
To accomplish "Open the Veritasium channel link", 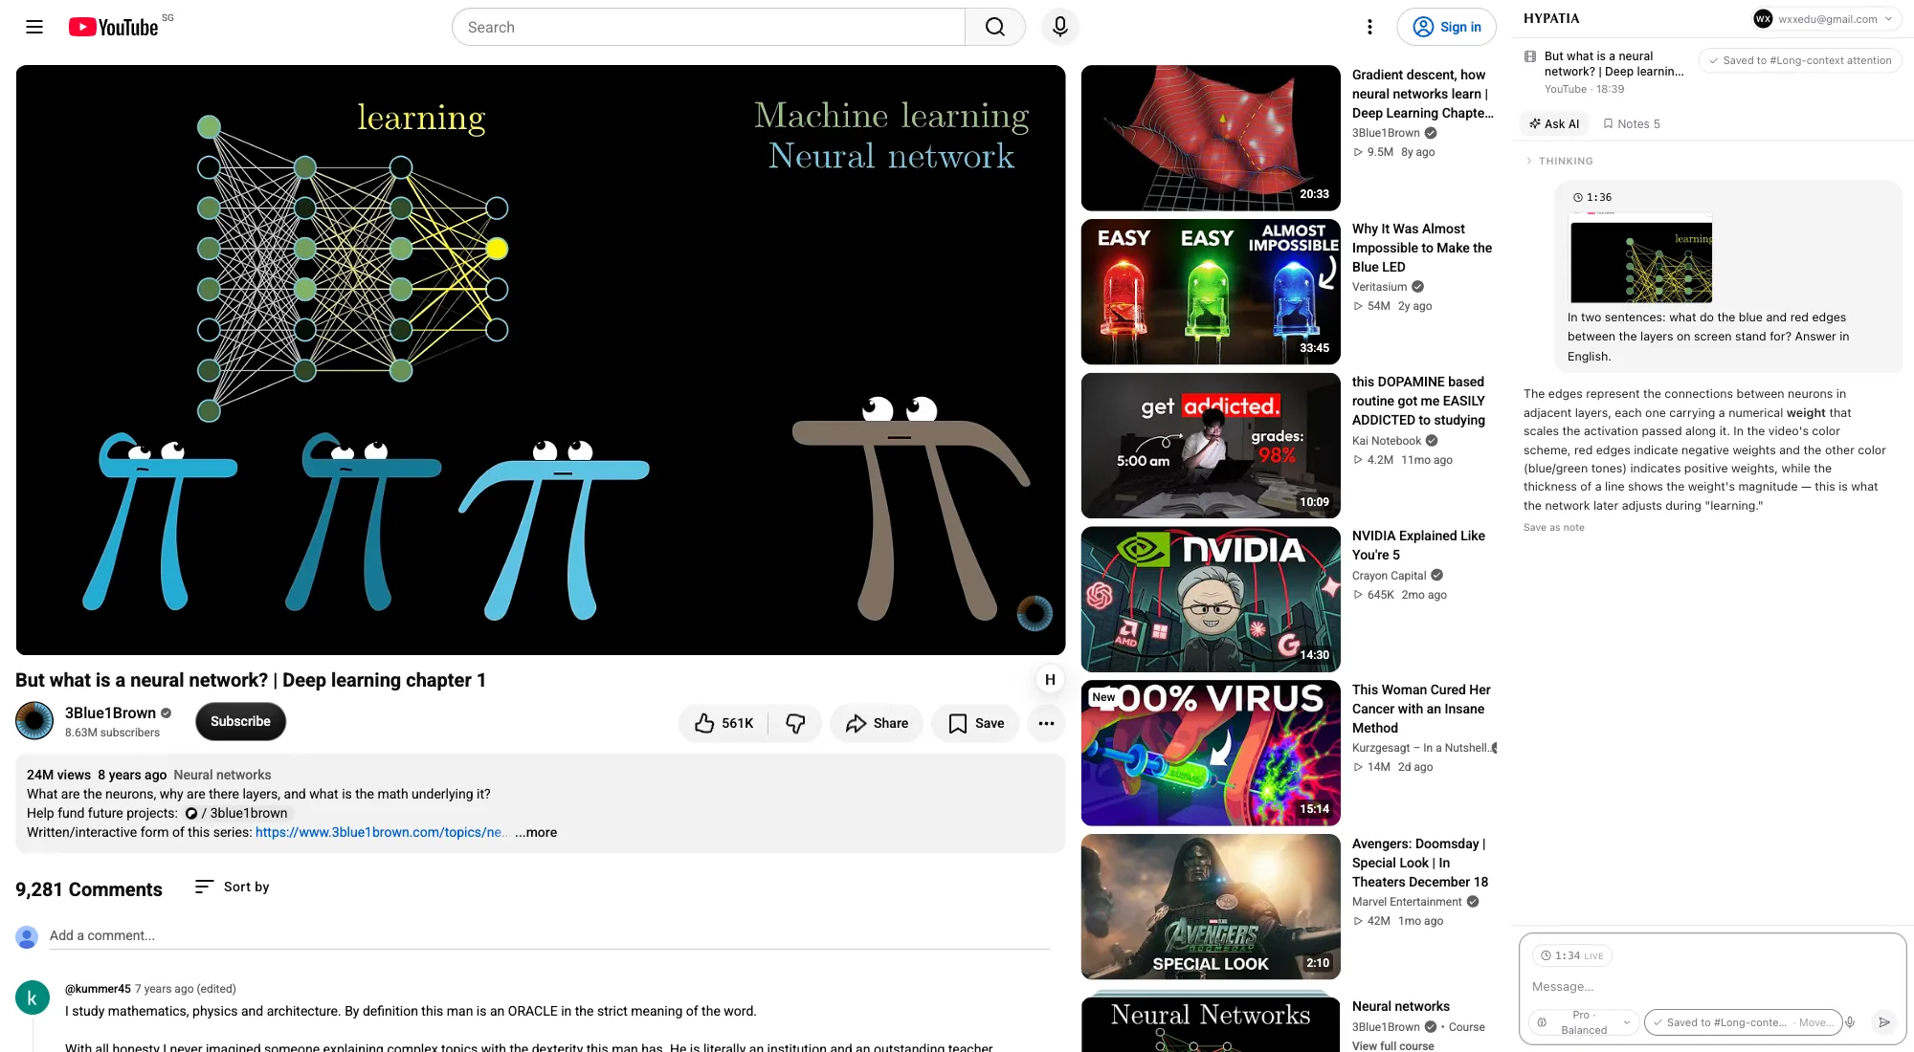I will pyautogui.click(x=1380, y=287).
